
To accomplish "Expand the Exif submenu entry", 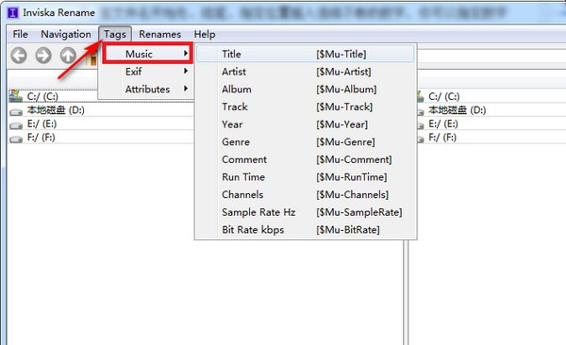I will click(x=147, y=72).
